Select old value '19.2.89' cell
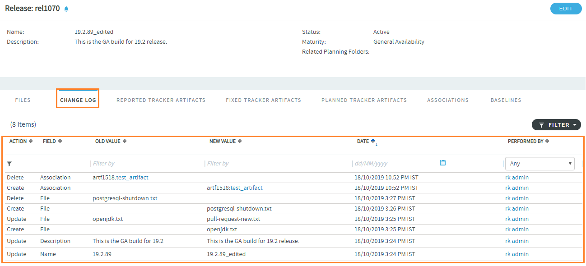Screen dimensions: 586x266 102,254
